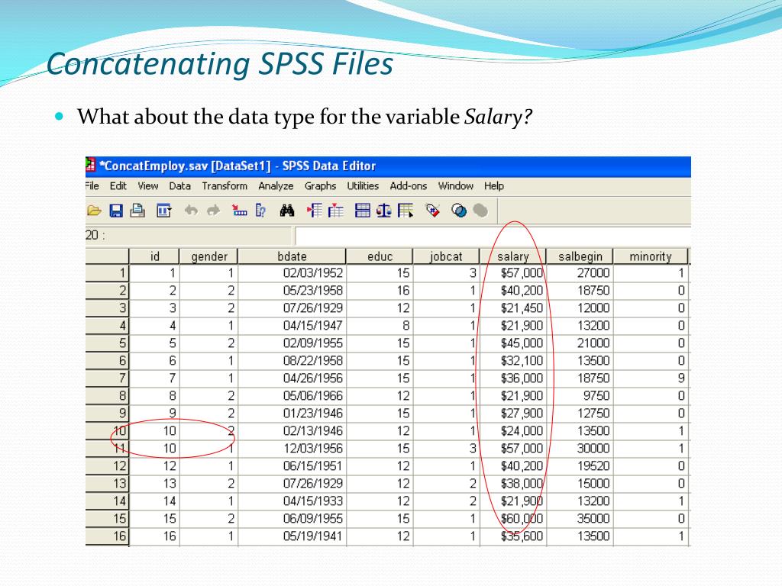The width and height of the screenshot is (782, 586).
Task: Open the Window menu
Action: 456,186
